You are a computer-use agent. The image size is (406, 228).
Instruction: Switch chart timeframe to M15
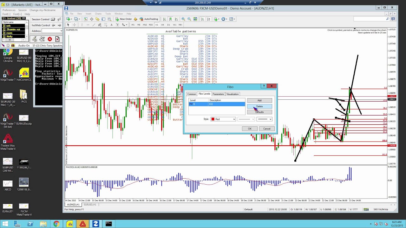coord(145,25)
